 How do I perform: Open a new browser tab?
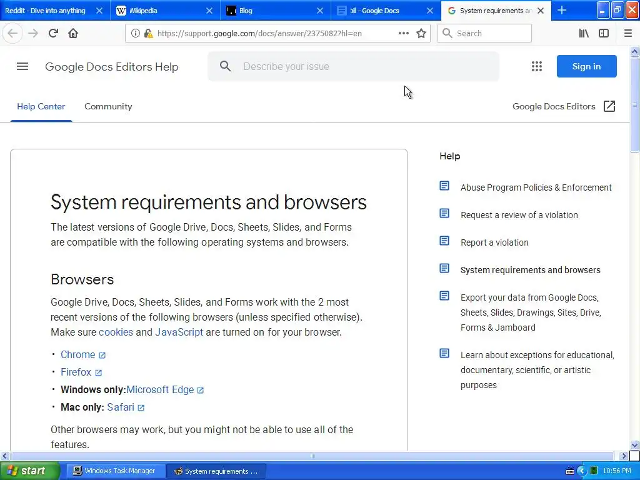coord(562,10)
